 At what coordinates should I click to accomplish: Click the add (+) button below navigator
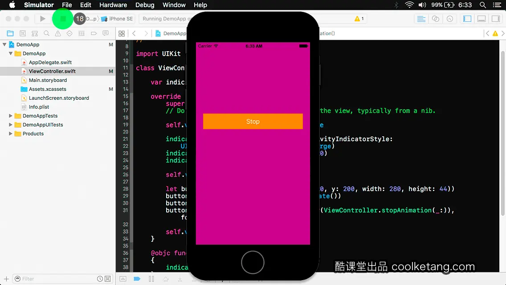6,279
